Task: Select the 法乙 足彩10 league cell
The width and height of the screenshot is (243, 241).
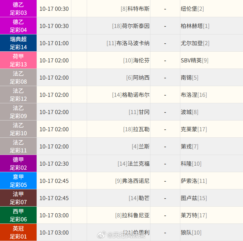Action: pyautogui.click(x=18, y=129)
